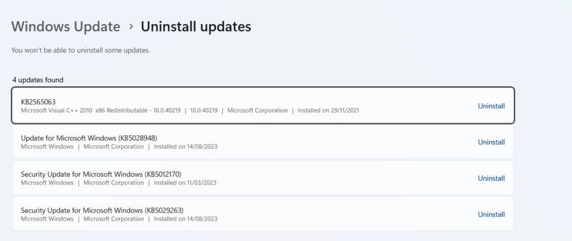Click the breadcrumb chevron separator
This screenshot has height=241, width=572.
pos(131,27)
